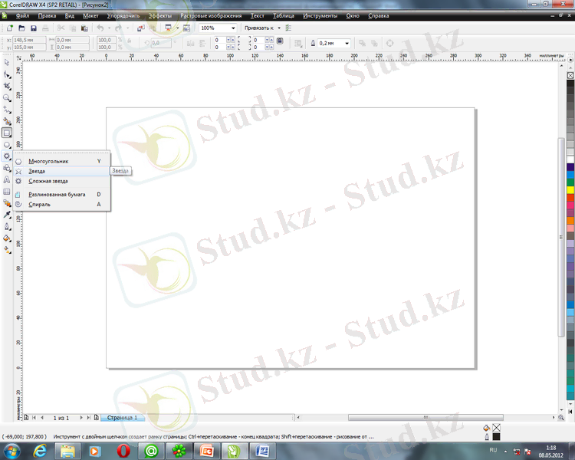
Task: Open the text wrap options dropdown
Action: 298,43
